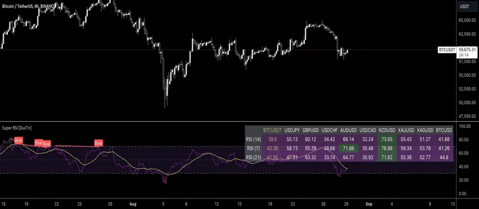479x209 pixels.
Task: Click the BTCUSDT price line tag
Action: pyautogui.click(x=447, y=50)
